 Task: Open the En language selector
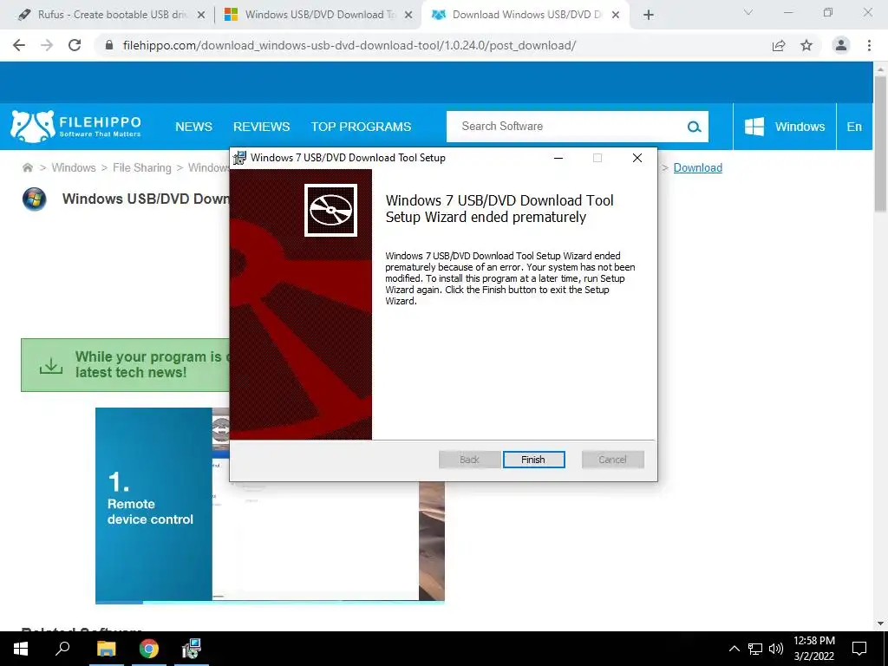coord(854,127)
